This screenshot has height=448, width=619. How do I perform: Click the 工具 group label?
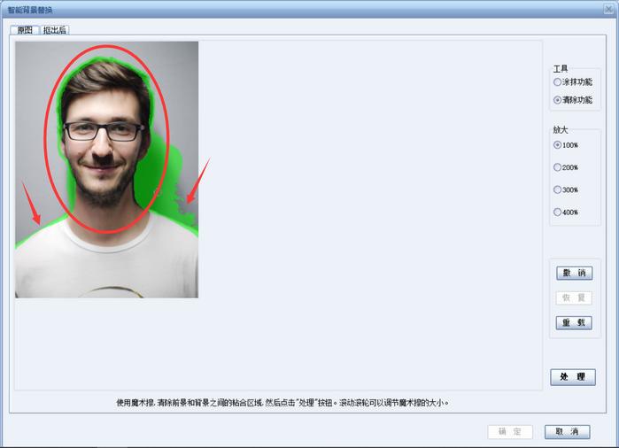point(561,69)
